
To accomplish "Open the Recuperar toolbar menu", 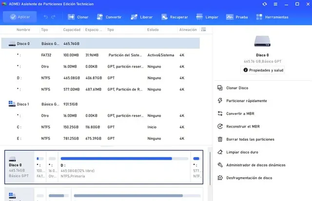I will [175, 17].
